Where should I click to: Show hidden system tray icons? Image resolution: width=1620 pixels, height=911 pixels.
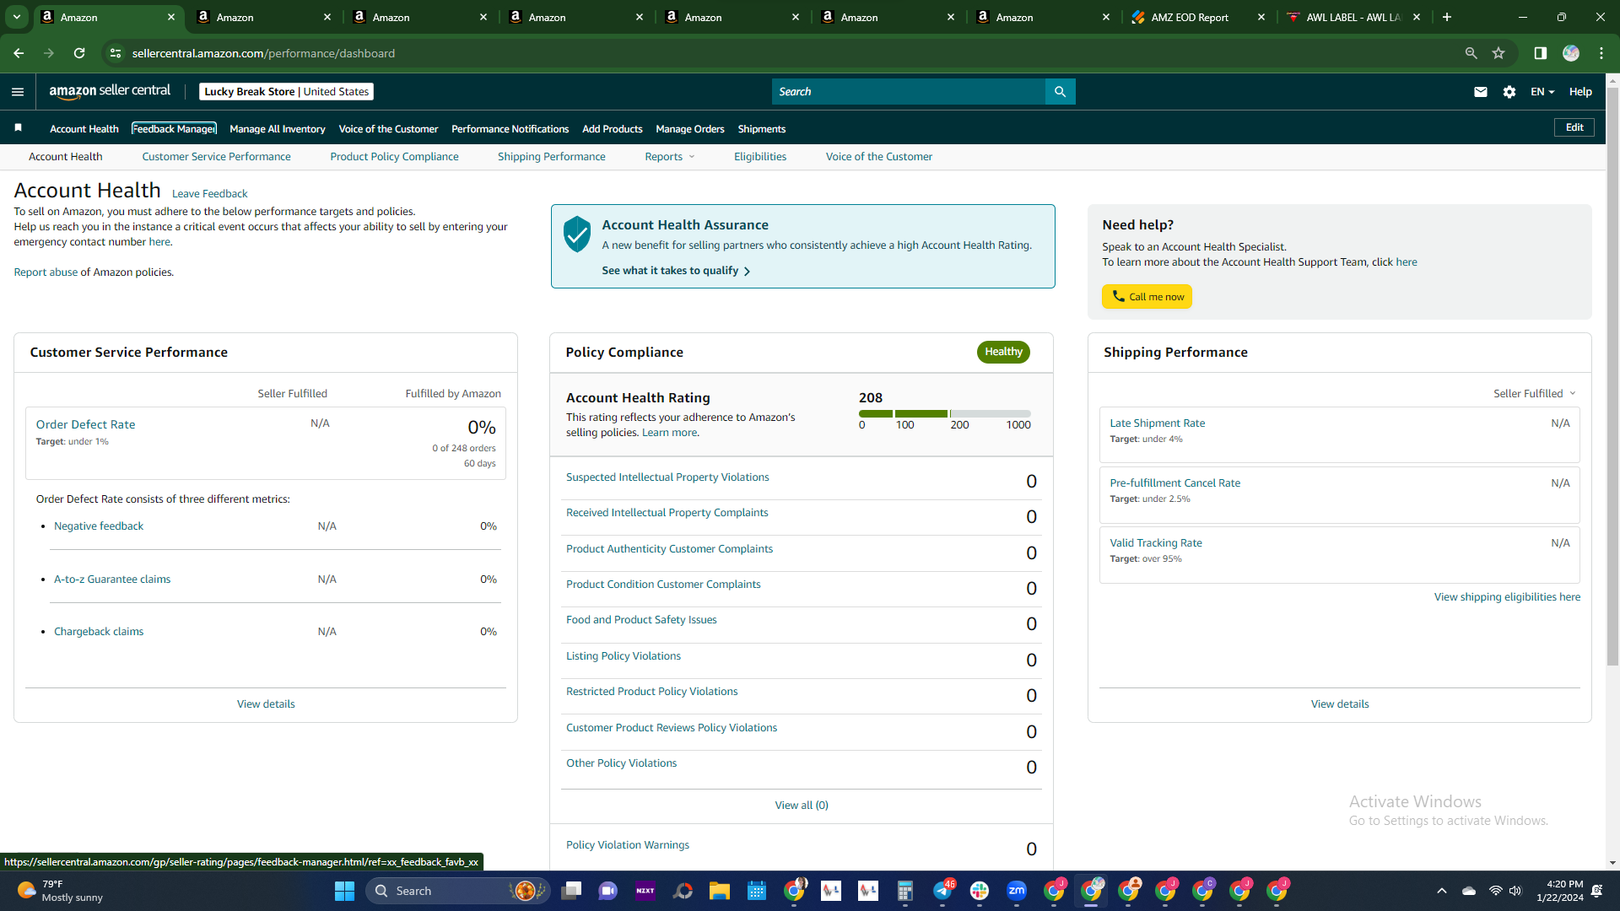pos(1442,891)
